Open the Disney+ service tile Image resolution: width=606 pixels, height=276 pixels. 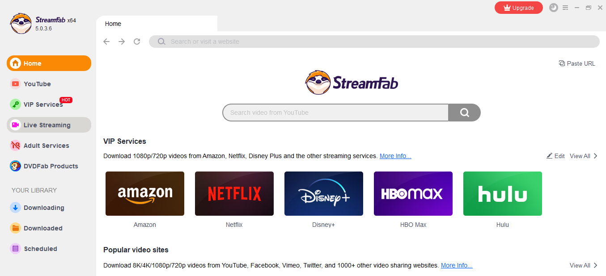(324, 193)
